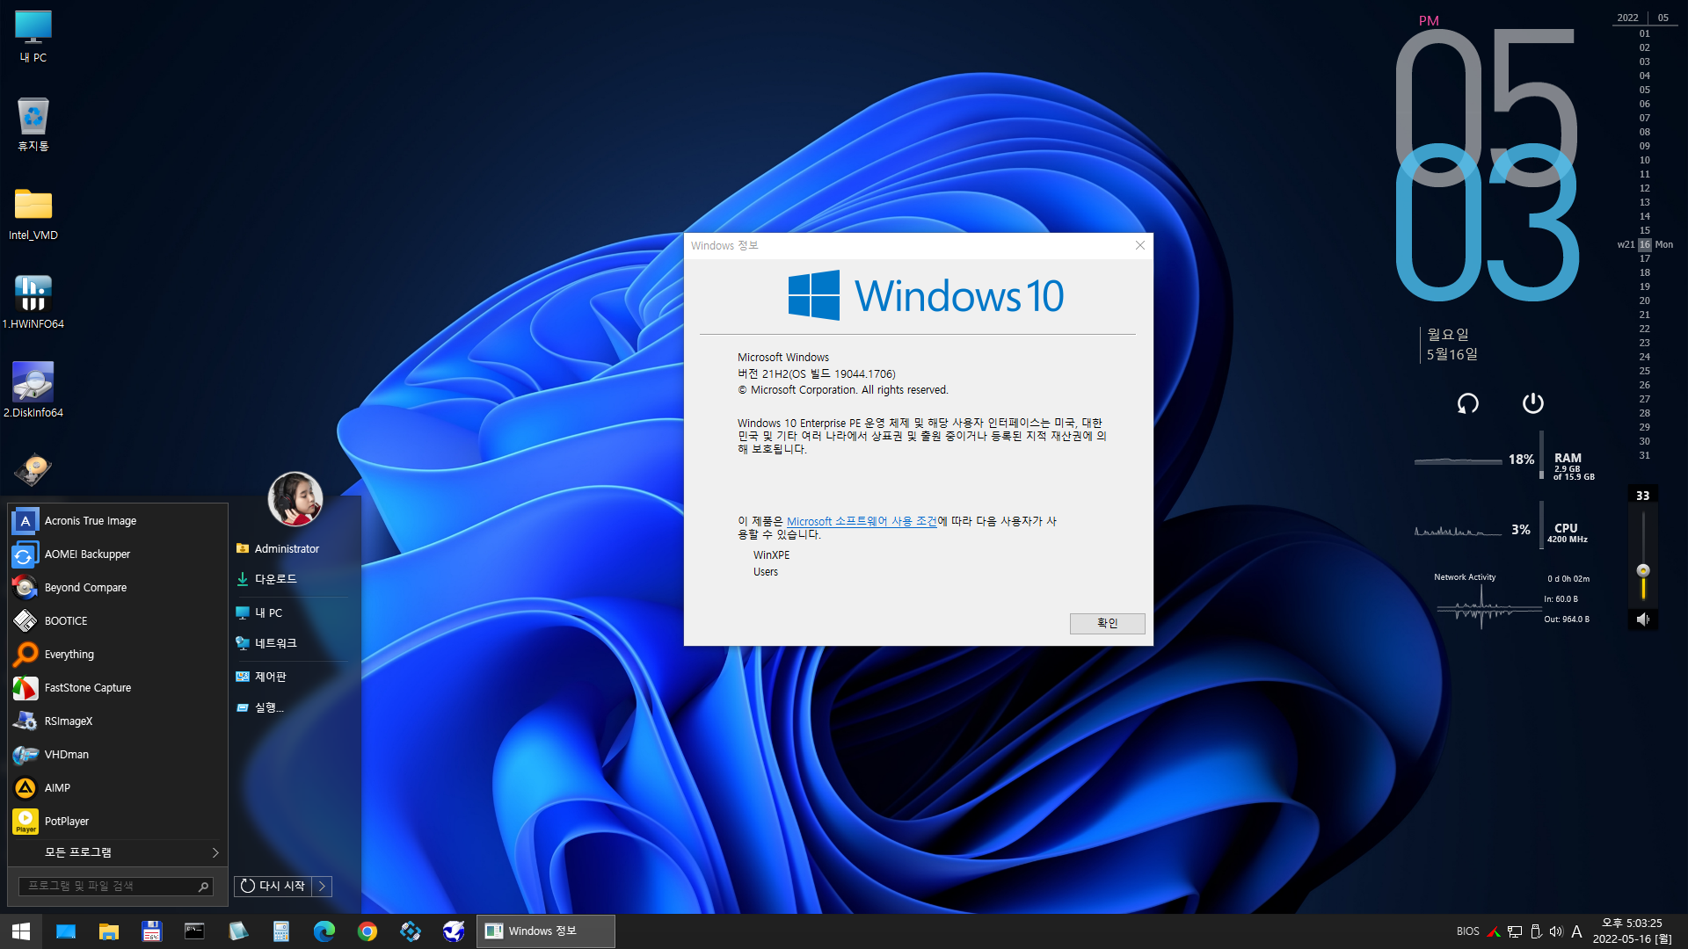Viewport: 1688px width, 949px height.
Task: Click the PotPlayer icon in start menu
Action: [25, 822]
